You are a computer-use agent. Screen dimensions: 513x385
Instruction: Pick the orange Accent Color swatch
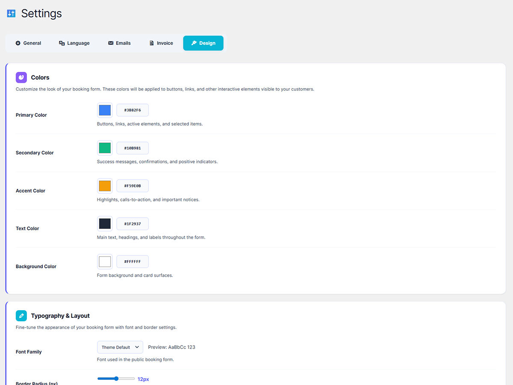coord(105,186)
